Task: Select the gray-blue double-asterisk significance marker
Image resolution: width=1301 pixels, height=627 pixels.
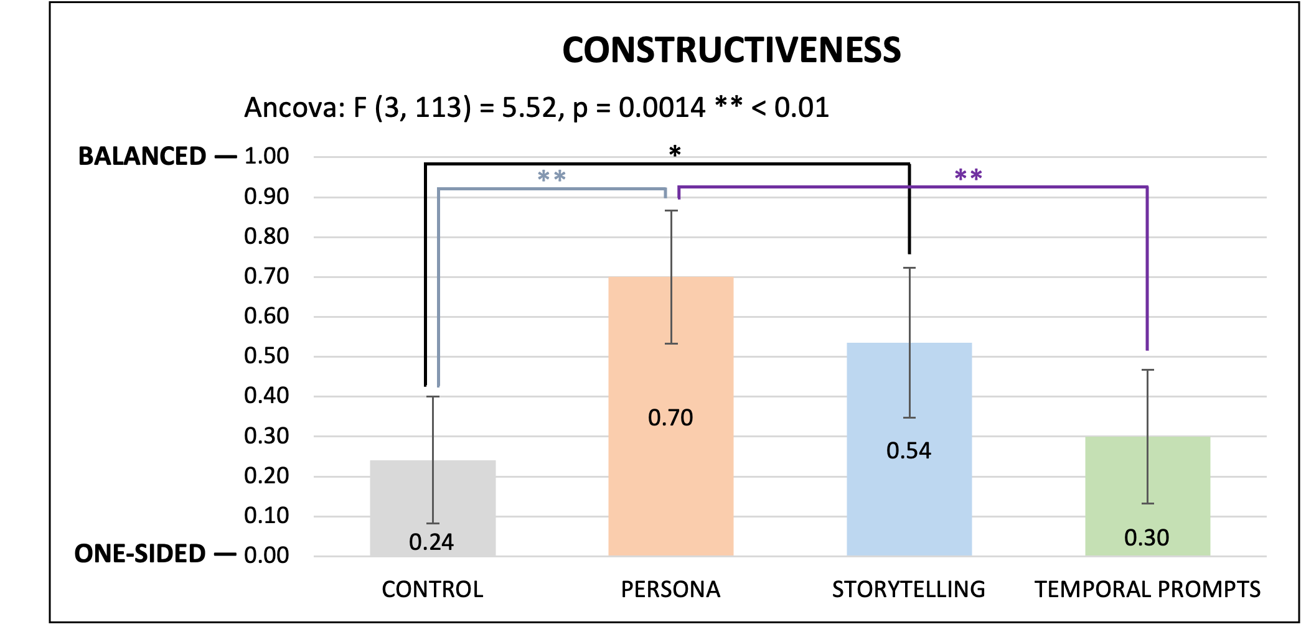Action: (x=552, y=177)
